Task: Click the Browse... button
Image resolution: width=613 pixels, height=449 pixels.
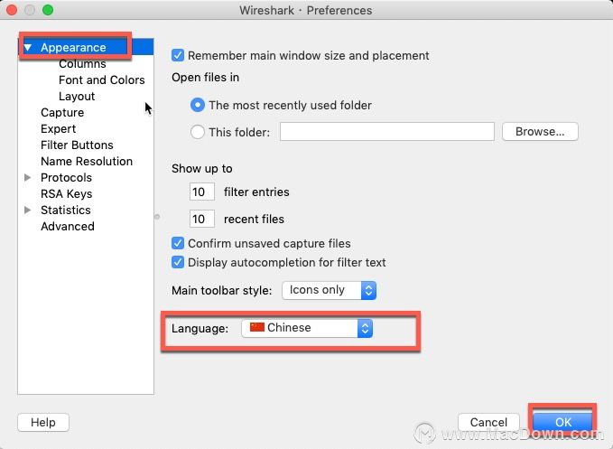Action: coord(540,131)
